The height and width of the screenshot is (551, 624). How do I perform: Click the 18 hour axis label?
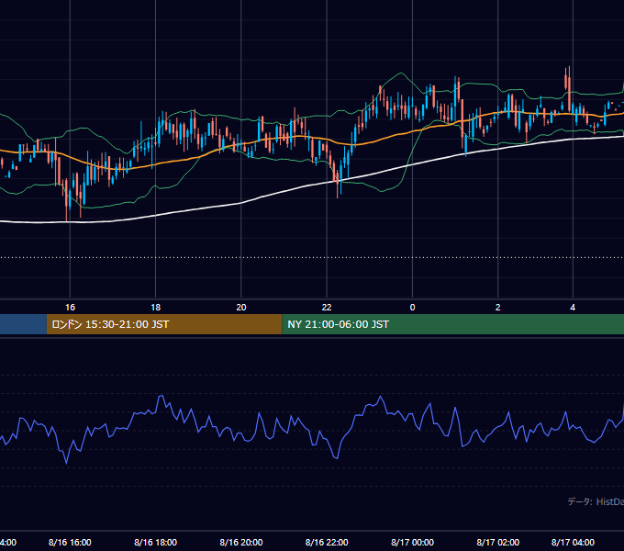click(x=156, y=308)
